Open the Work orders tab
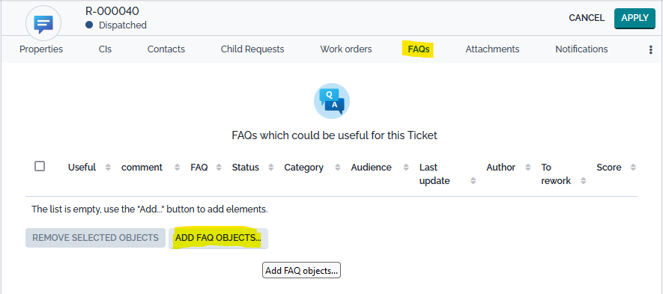663x294 pixels. point(346,49)
